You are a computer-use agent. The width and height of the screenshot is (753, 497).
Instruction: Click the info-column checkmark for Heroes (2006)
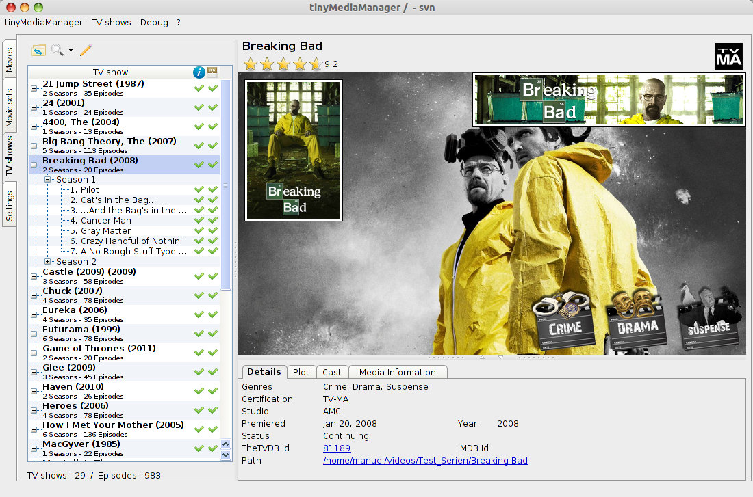tap(199, 411)
